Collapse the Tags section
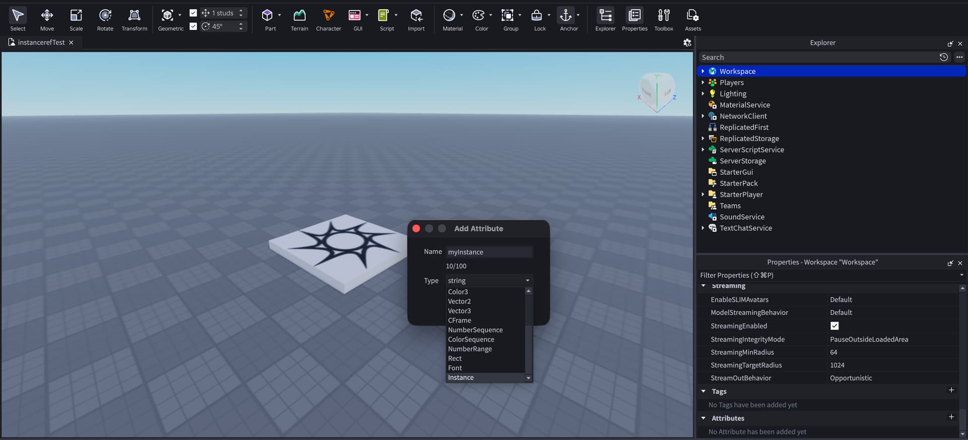 pyautogui.click(x=703, y=392)
